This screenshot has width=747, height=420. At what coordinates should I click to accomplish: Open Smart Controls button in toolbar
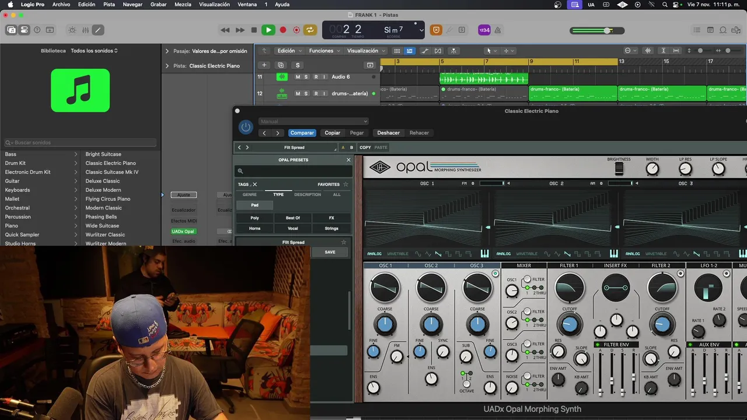pos(72,30)
